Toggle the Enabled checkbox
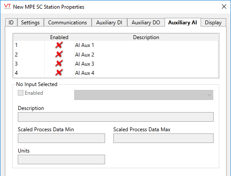231x176 pixels. coord(20,93)
